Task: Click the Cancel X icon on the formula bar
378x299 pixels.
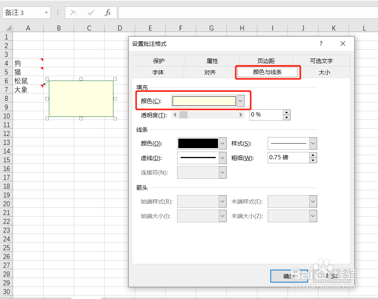Action: pyautogui.click(x=73, y=12)
